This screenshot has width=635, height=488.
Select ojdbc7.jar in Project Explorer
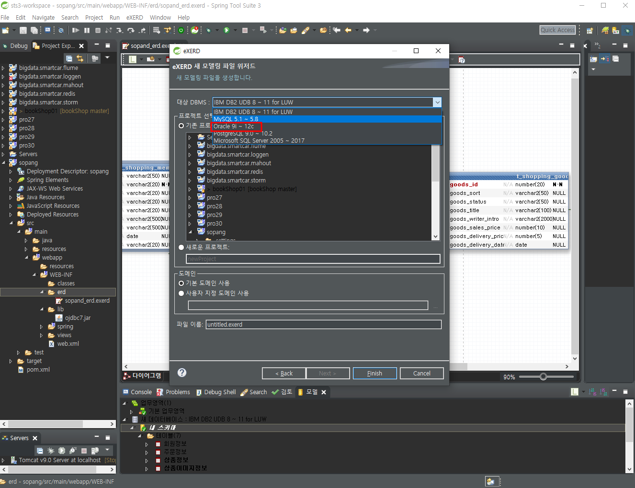(78, 318)
